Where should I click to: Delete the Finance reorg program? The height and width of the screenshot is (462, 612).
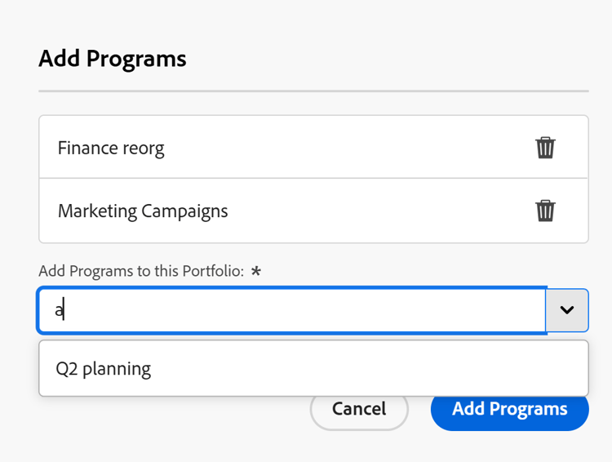pos(545,148)
